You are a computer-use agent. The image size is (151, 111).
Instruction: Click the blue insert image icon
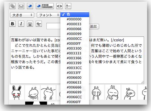coord(30,6)
